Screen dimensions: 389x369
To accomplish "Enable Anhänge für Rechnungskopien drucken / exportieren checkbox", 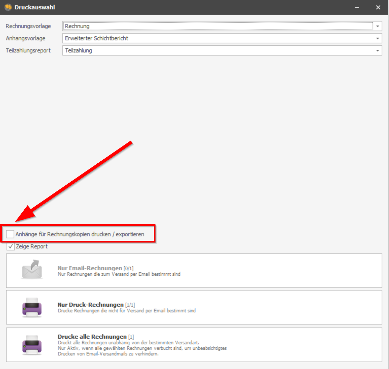I will [x=10, y=234].
